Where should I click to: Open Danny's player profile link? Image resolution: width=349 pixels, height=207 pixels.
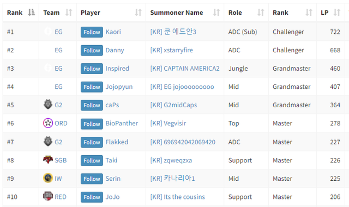pos(115,50)
